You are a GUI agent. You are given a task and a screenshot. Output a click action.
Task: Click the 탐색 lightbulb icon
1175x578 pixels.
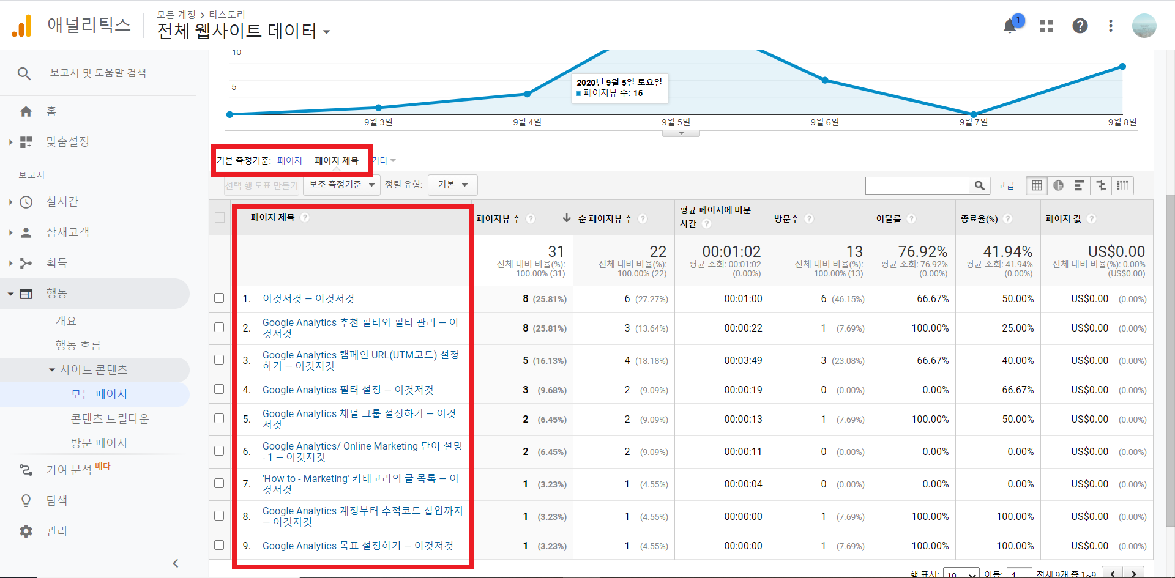[26, 500]
